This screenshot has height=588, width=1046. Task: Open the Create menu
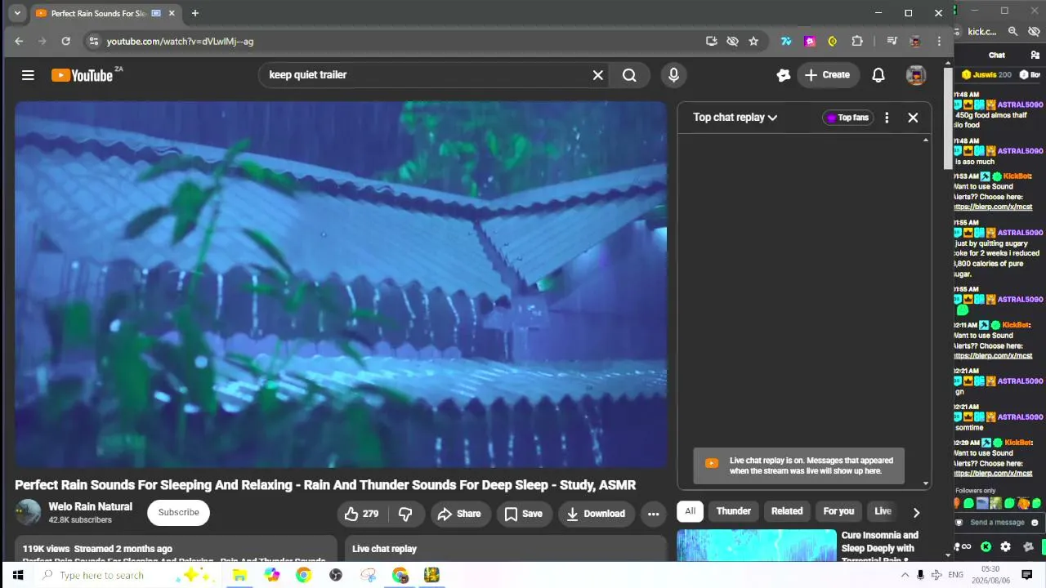tap(828, 75)
